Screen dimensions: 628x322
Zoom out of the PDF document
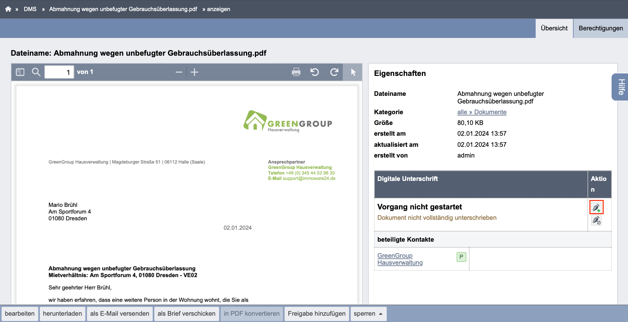(179, 72)
